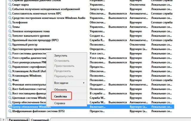
Task: Click gear icon of Сопоставитель конечных точек RPC
Action: 10,13
